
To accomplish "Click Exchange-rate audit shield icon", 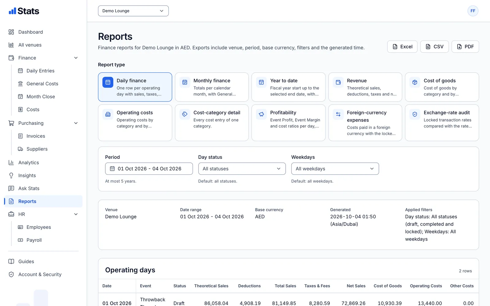I will click(415, 114).
